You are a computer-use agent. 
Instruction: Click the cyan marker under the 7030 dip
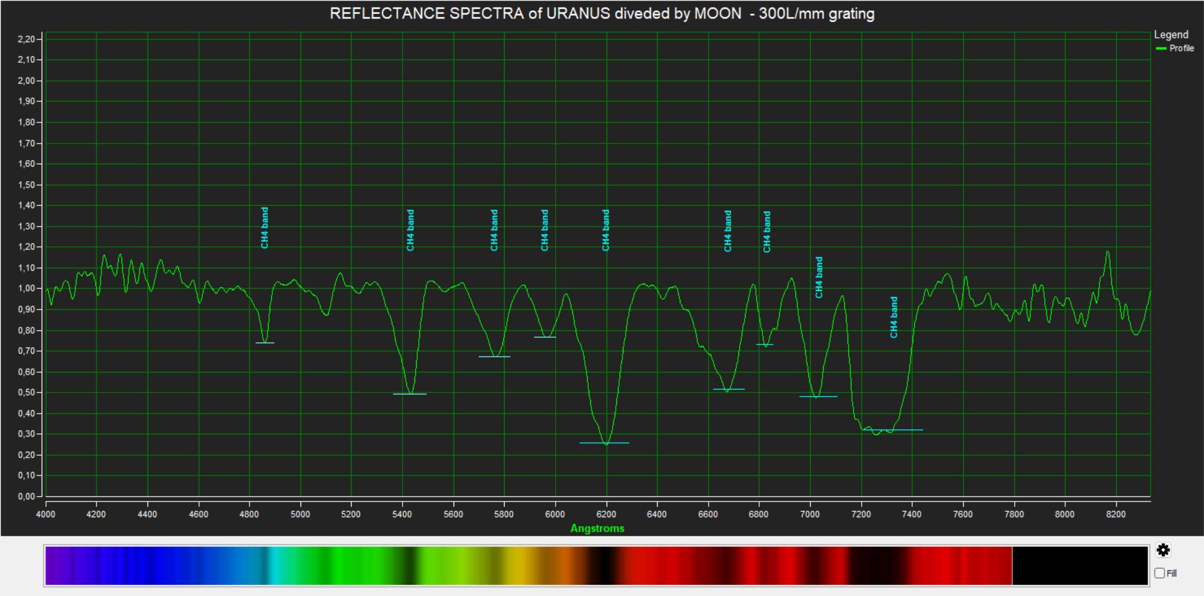pos(818,396)
